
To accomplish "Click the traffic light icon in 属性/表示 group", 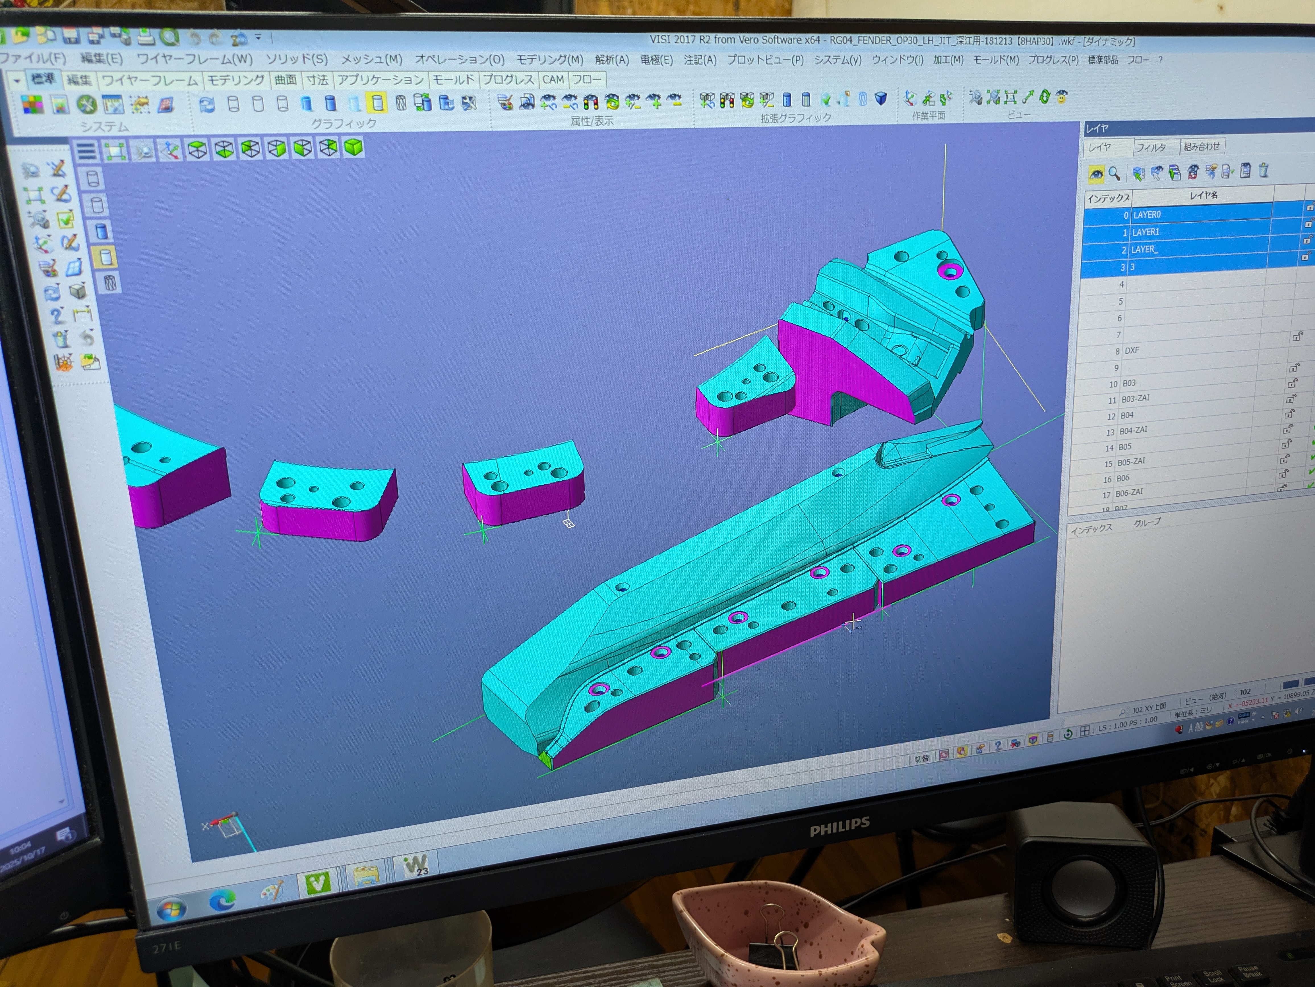I will point(590,101).
